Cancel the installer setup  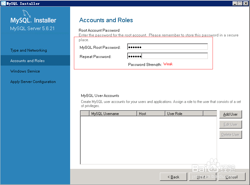pos(232,177)
